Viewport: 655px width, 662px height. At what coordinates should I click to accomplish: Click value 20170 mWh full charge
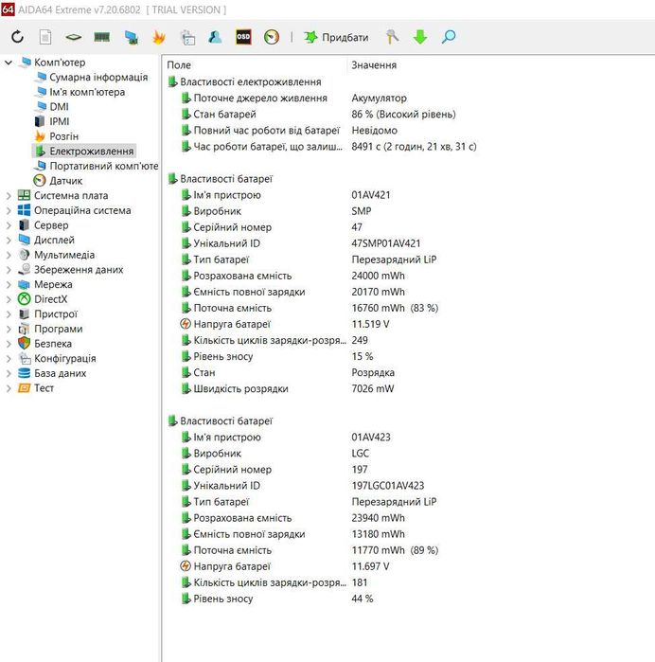[379, 292]
